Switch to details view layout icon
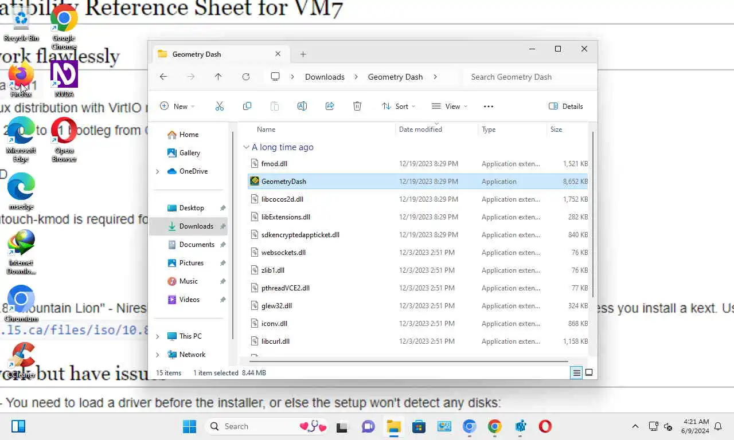 576,372
